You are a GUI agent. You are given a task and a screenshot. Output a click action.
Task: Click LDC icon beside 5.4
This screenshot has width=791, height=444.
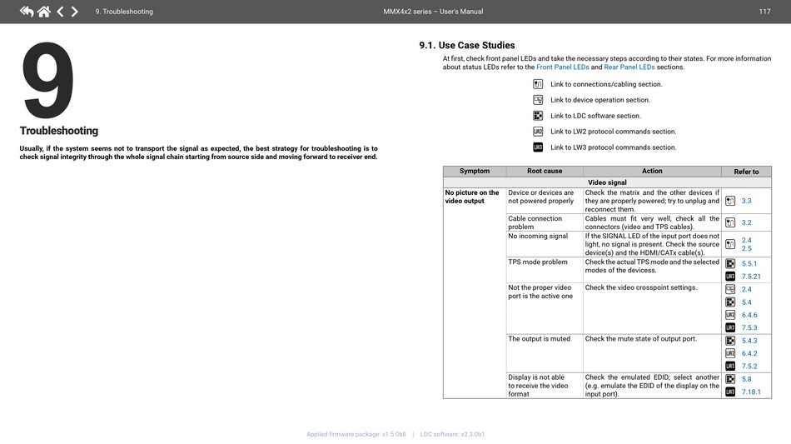point(730,302)
